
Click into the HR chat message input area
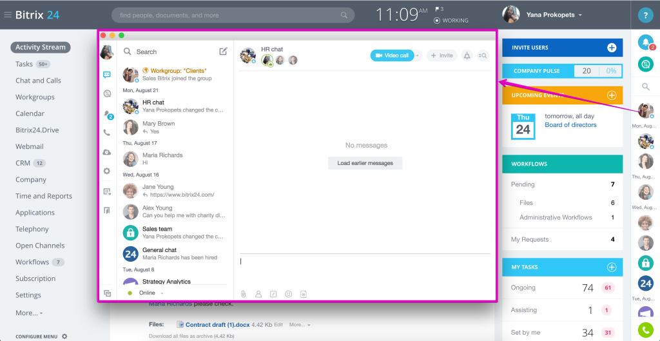(365, 271)
